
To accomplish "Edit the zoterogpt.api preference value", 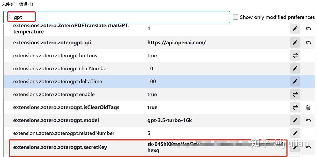I will coord(295,42).
